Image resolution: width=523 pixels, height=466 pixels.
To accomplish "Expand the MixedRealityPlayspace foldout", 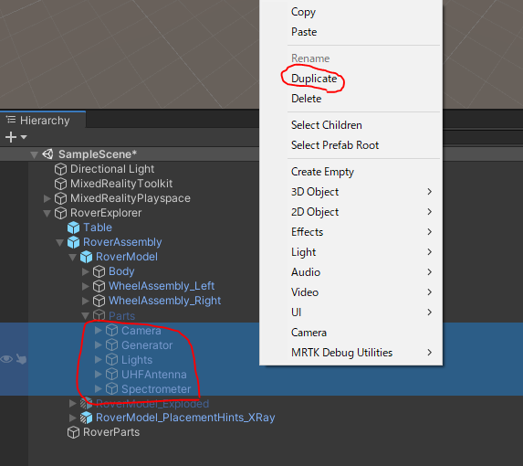I will 47,198.
